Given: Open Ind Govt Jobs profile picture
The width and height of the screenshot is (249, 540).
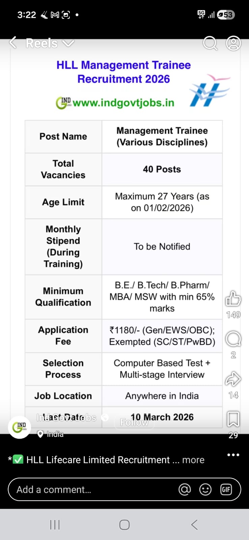Looking at the screenshot, I should pyautogui.click(x=20, y=427).
